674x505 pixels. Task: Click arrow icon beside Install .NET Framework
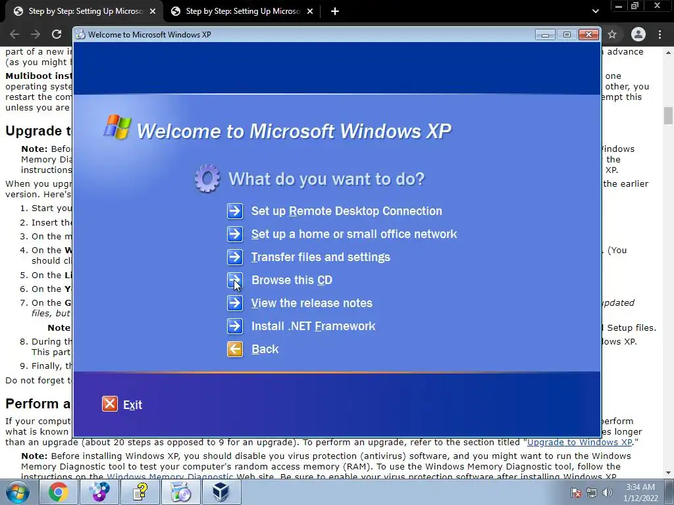235,326
